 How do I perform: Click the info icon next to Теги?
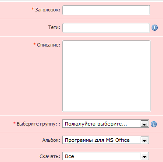155,28
